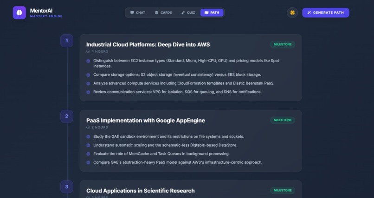Click clock icon beside 4 HOURS
374x198 pixels.
pyautogui.click(x=88, y=51)
